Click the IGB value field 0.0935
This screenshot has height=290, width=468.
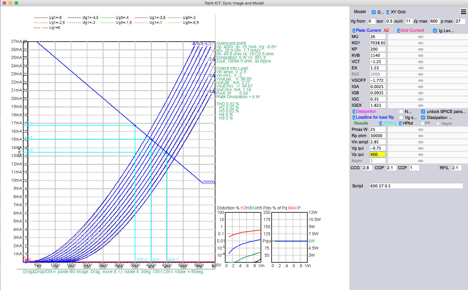click(378, 93)
